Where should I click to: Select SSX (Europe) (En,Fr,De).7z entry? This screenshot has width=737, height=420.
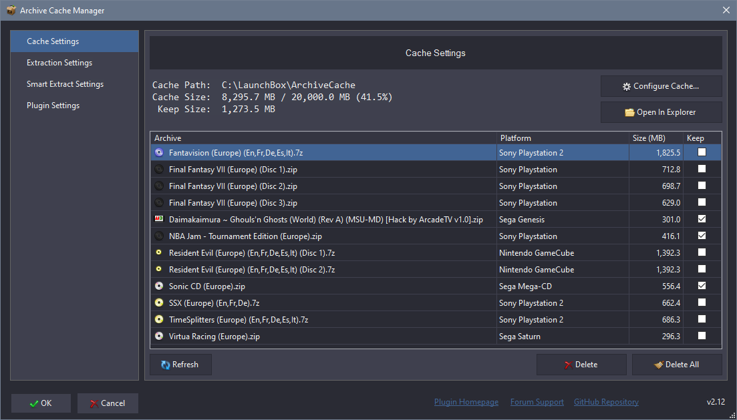214,303
